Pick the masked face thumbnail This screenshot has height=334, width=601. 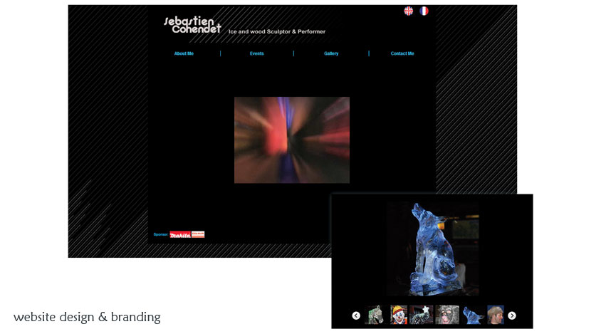pyautogui.click(x=447, y=315)
